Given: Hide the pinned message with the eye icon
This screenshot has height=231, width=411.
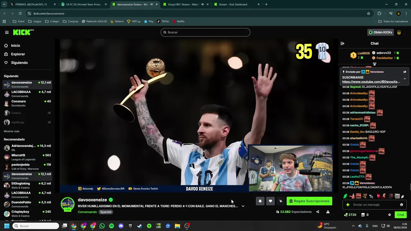Looking at the screenshot, I should pos(405,72).
